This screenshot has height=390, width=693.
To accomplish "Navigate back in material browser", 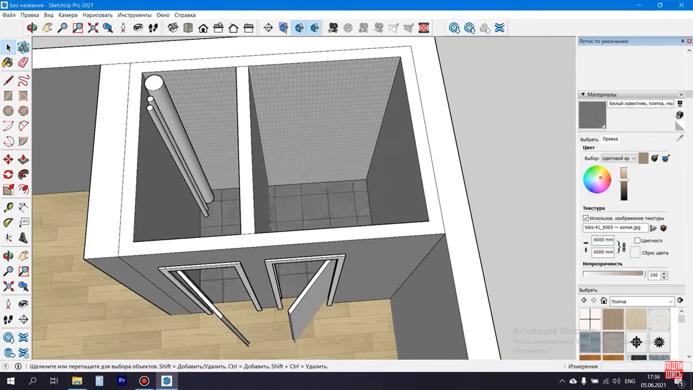I will [584, 301].
